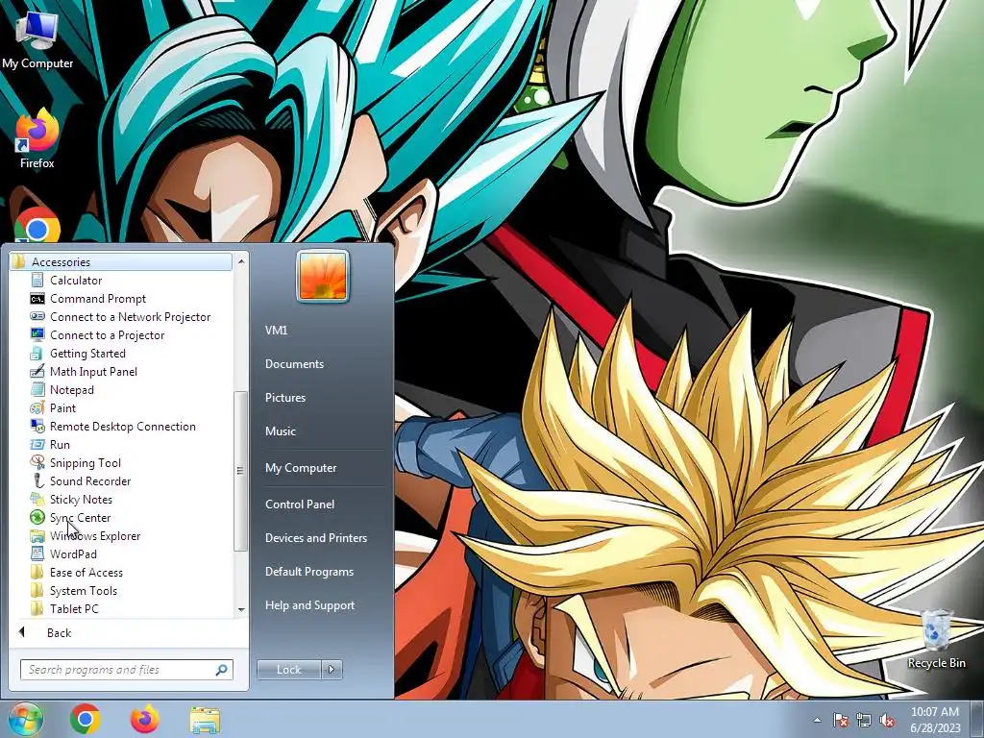Screen dimensions: 984x738
Task: Collapse the Accessories folder
Action: (120, 261)
